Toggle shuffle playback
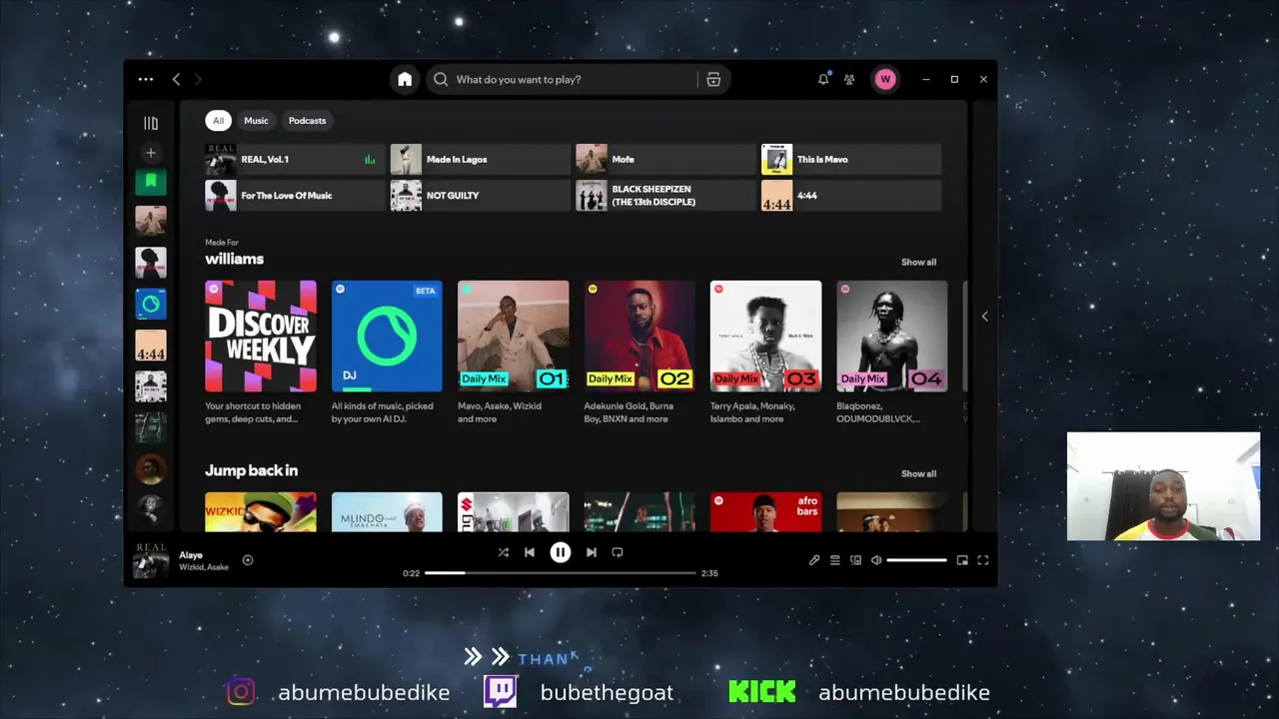Image resolution: width=1279 pixels, height=719 pixels. (x=504, y=552)
